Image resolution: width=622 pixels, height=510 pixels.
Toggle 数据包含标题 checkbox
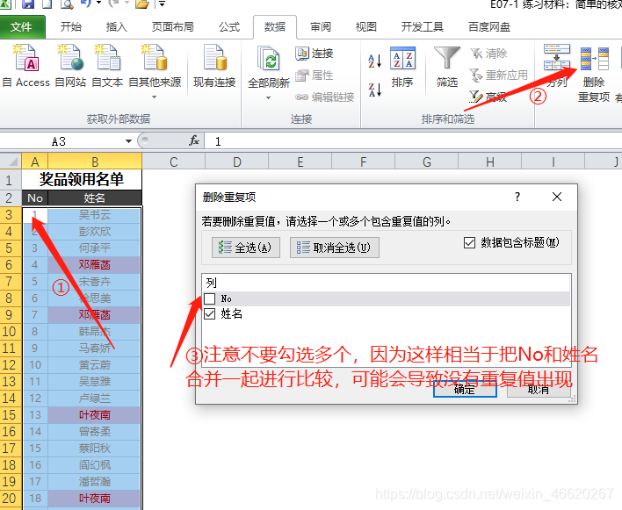click(469, 242)
